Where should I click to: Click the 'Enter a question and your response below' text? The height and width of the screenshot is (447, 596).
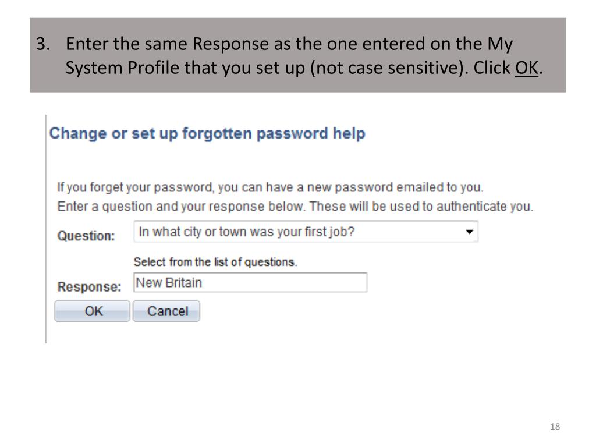(182, 207)
